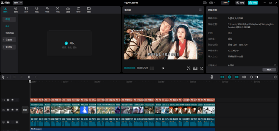279x131 pixels.
Task: Choose the select-cursor tool in timeline toolbar
Action: click(x=3, y=77)
